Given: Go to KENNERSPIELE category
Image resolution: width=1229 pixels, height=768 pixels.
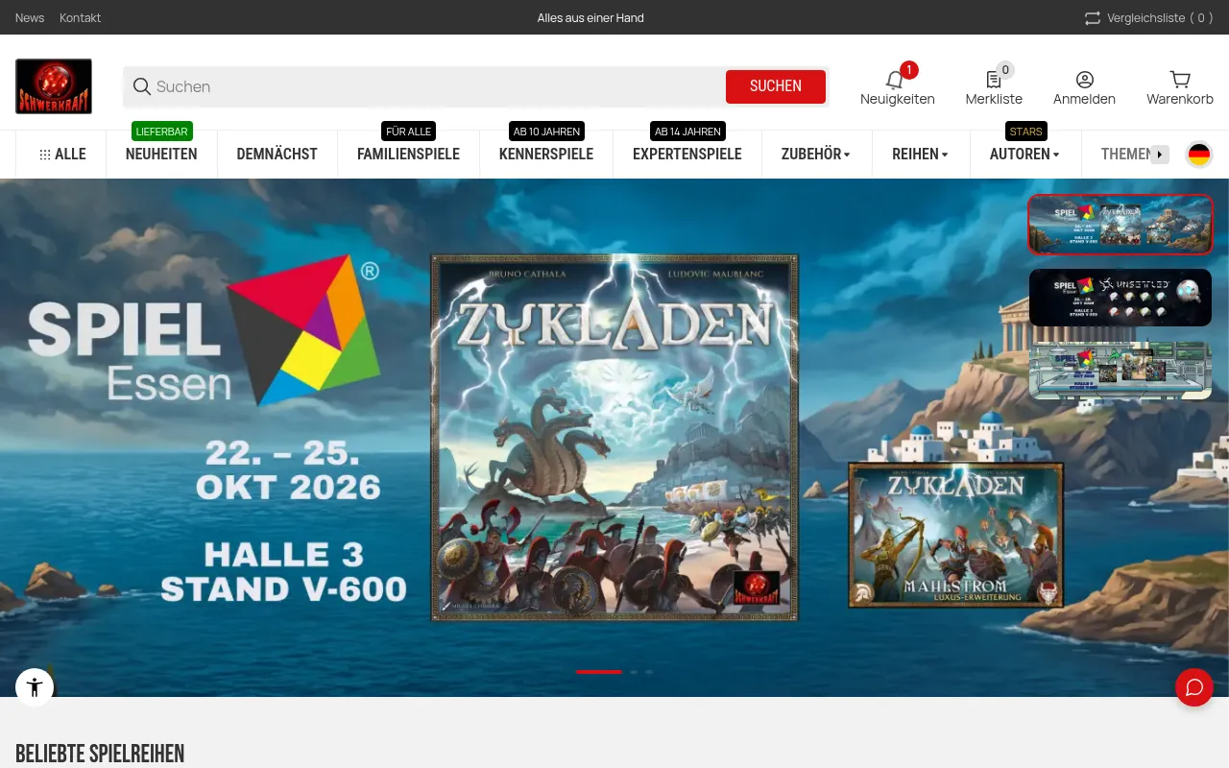Looking at the screenshot, I should point(546,155).
